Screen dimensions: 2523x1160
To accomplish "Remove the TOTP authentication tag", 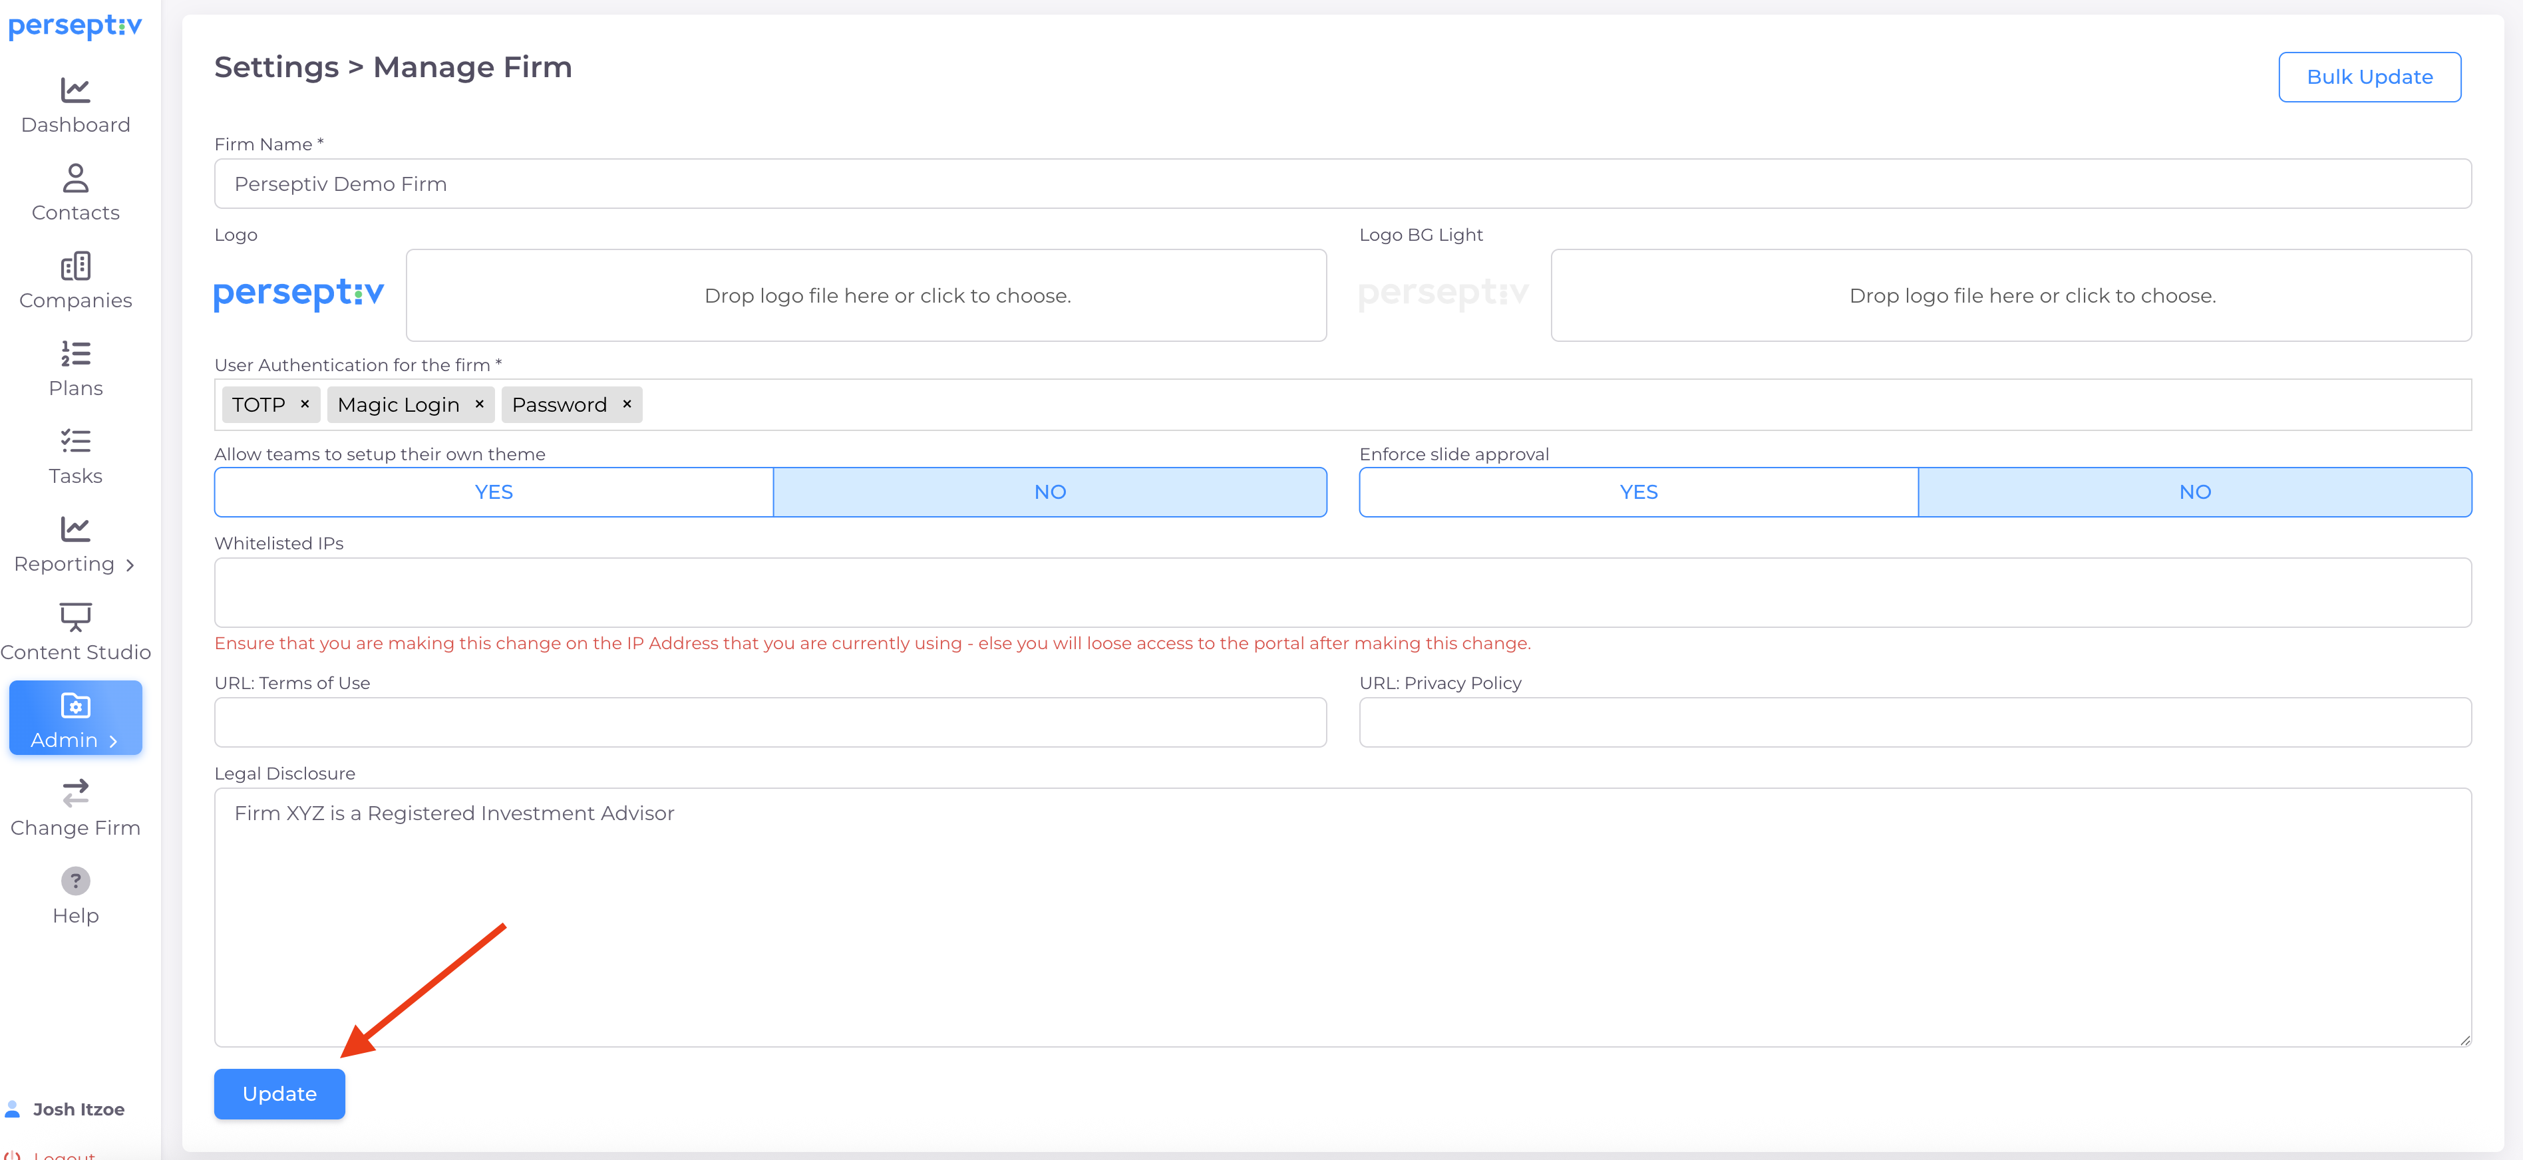I will point(305,404).
